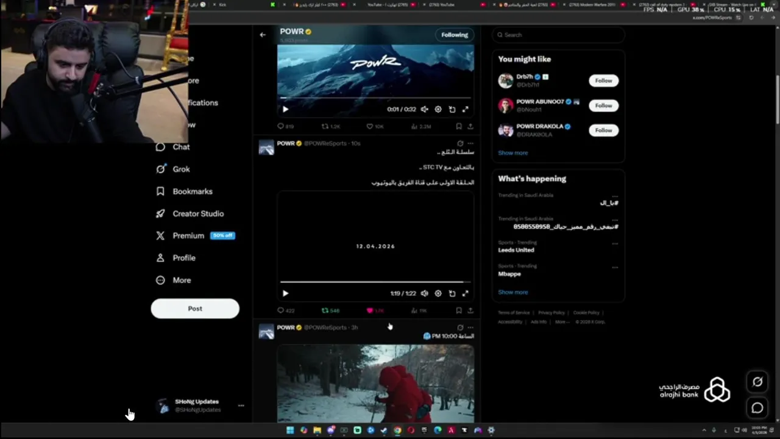Open Grok in the sidebar
780x439 pixels.
click(173, 169)
